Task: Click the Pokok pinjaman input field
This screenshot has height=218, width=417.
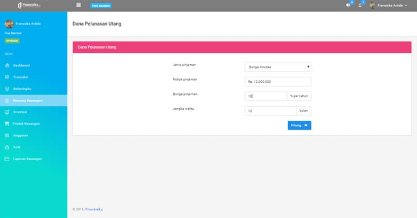Action: tap(277, 82)
